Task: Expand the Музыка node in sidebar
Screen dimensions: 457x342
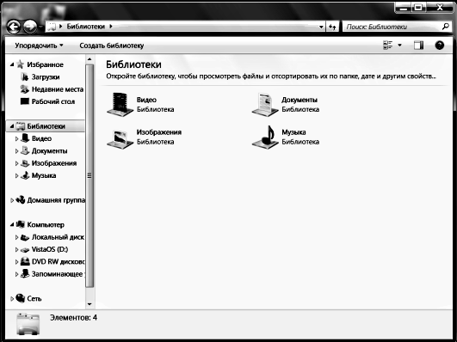Action: (16, 176)
